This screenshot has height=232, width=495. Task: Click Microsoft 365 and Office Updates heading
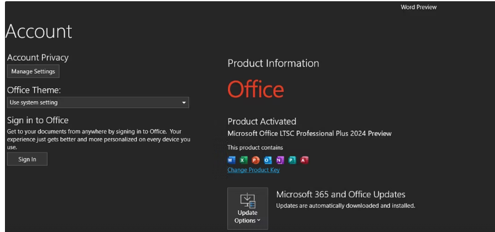pos(341,194)
